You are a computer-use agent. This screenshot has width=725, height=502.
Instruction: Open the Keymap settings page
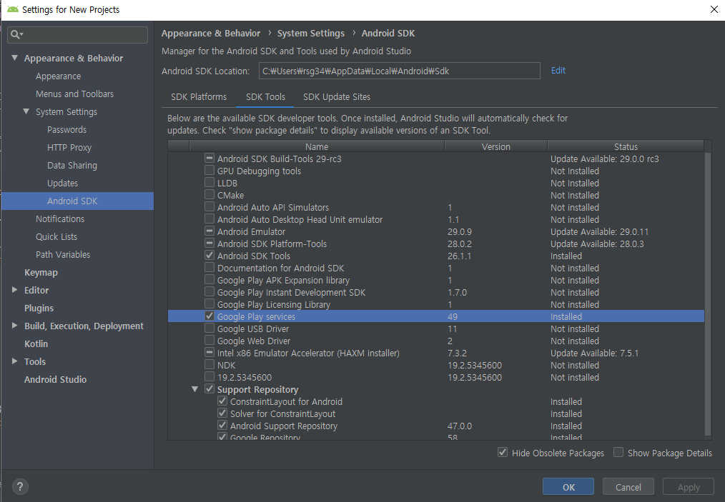(x=41, y=273)
